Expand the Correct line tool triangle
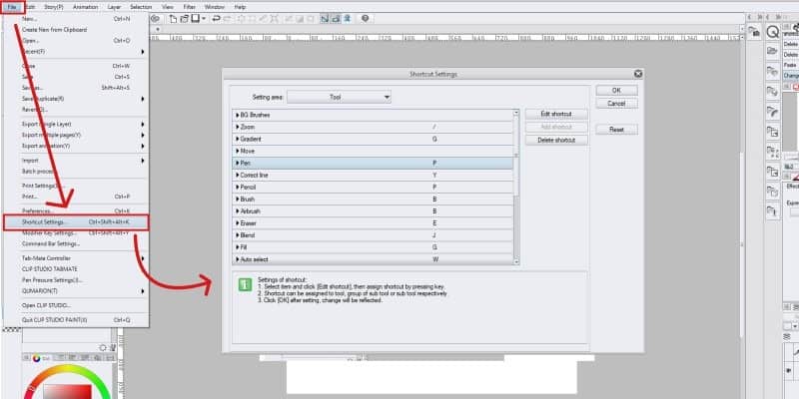Viewport: 799px width, 399px height. 238,176
